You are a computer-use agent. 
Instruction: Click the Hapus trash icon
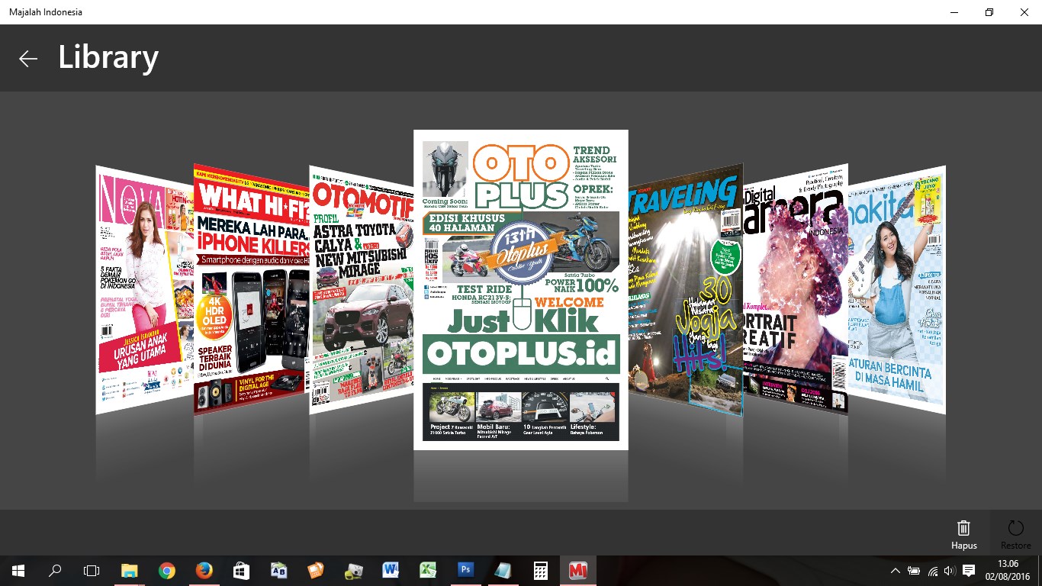[963, 528]
